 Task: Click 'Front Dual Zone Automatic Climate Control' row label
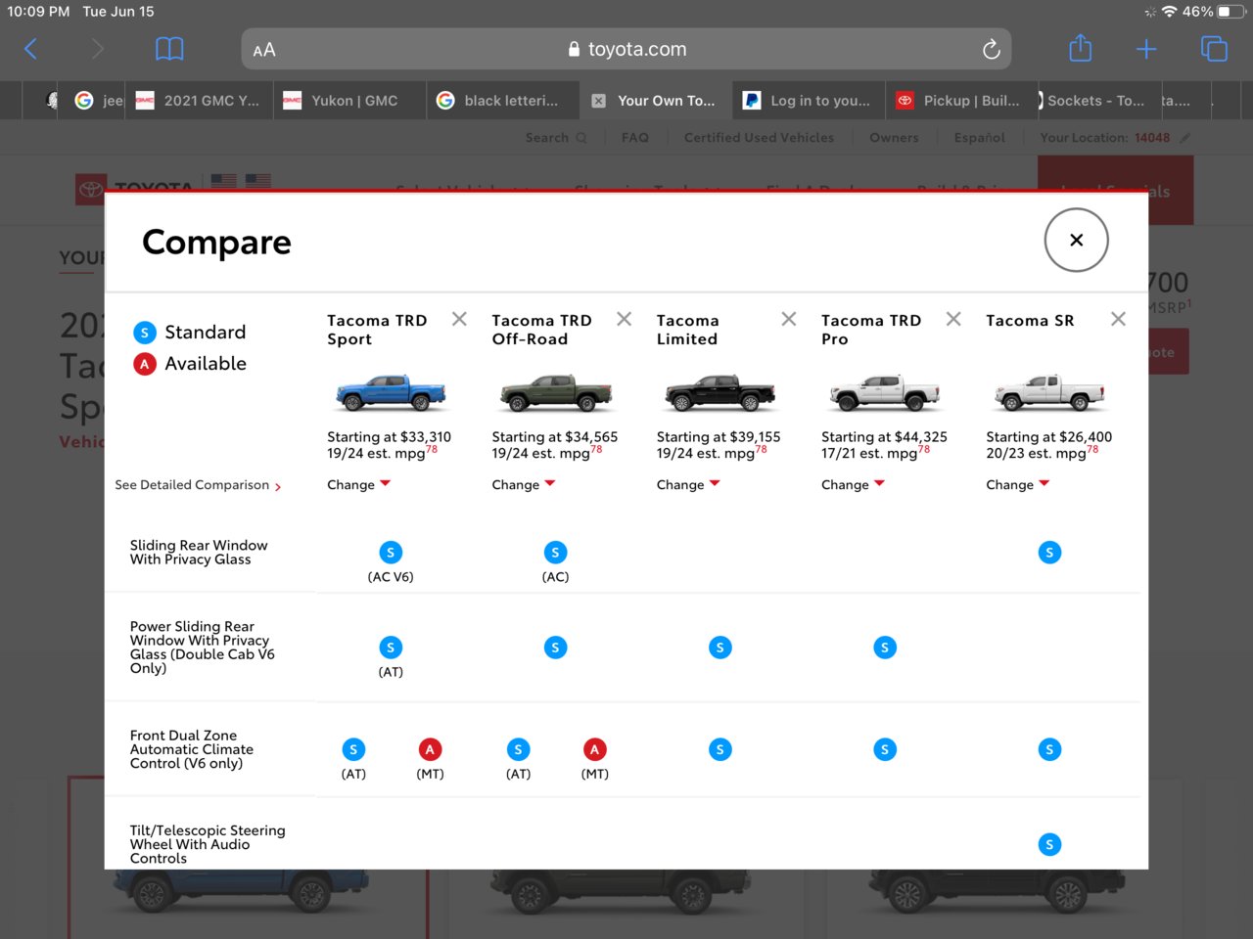click(x=192, y=749)
